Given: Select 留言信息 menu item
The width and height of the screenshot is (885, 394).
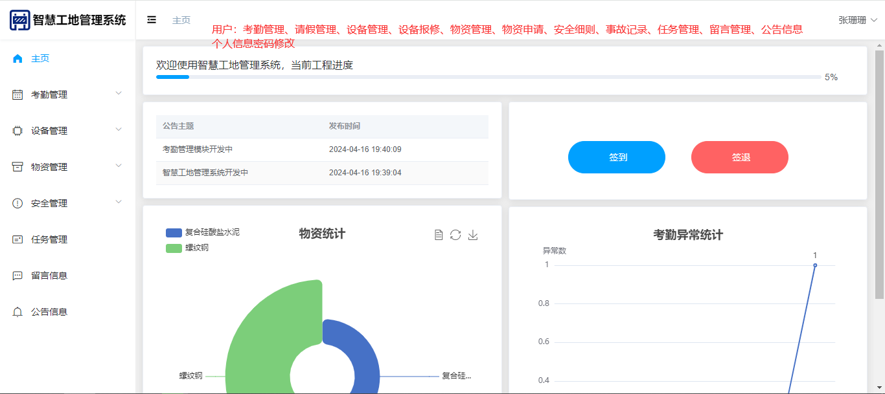Looking at the screenshot, I should click(x=49, y=276).
